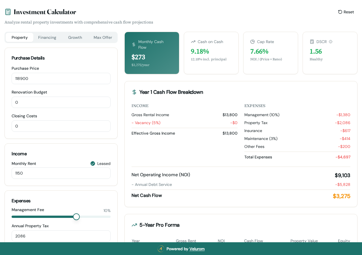Switch to the Property tab

pyautogui.click(x=20, y=37)
